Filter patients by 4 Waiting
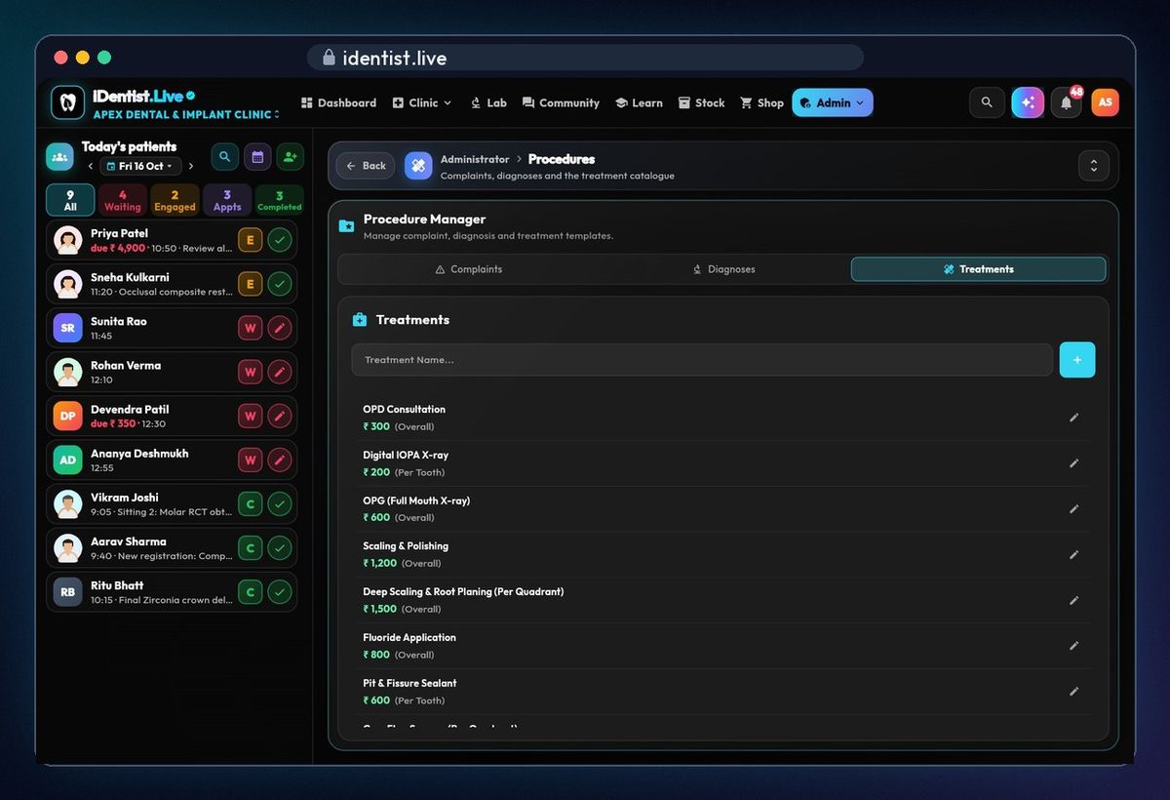The width and height of the screenshot is (1170, 800). coord(123,200)
